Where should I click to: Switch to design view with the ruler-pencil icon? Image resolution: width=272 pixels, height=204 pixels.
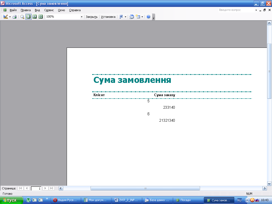point(5,17)
